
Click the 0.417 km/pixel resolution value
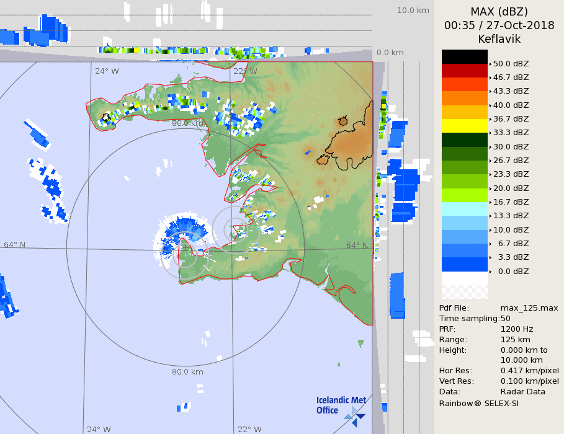click(529, 371)
